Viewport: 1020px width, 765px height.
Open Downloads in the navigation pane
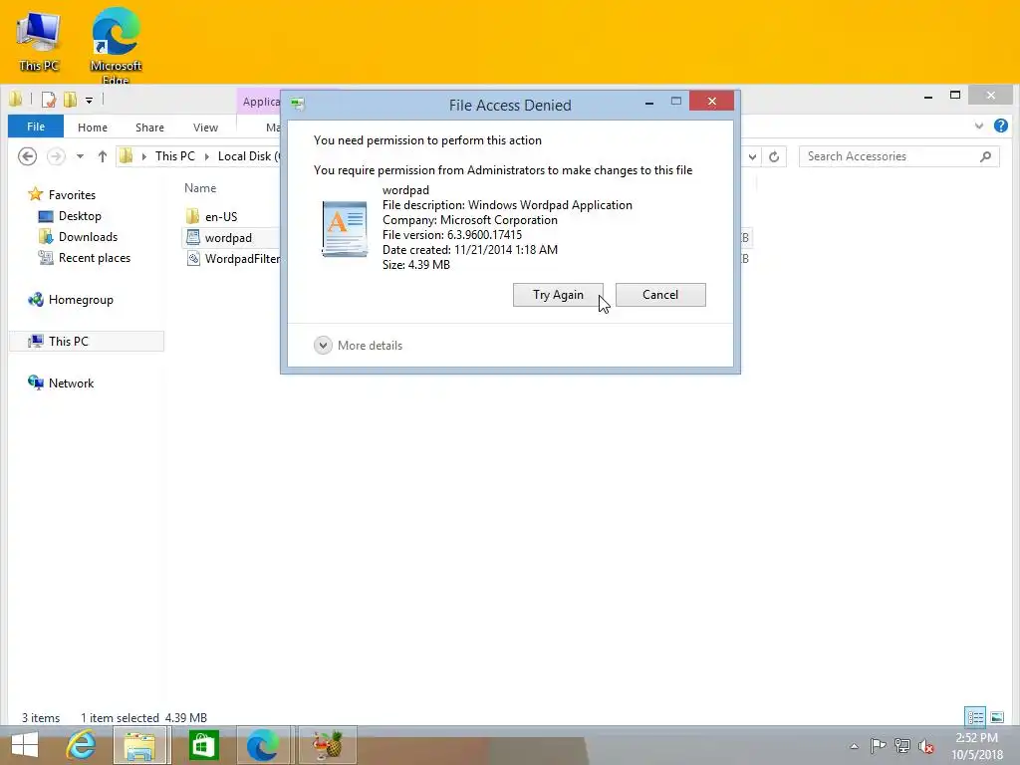pos(88,237)
